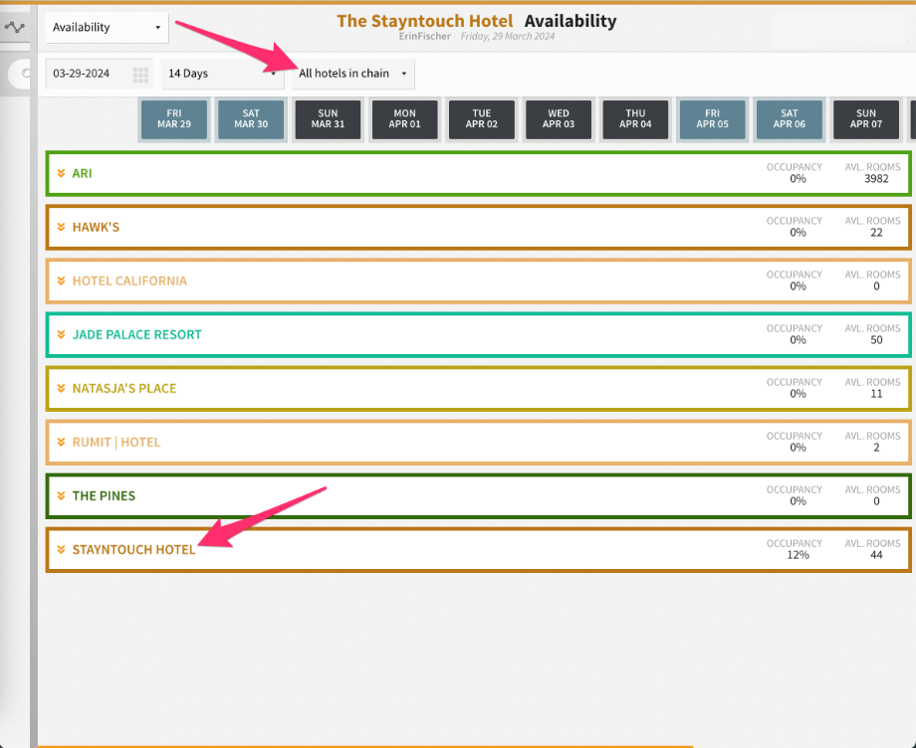Viewport: 916px width, 748px height.
Task: Open the Availability view dropdown
Action: (x=107, y=28)
